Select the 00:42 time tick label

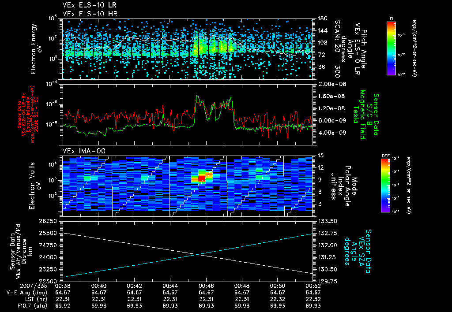[x=134, y=286]
